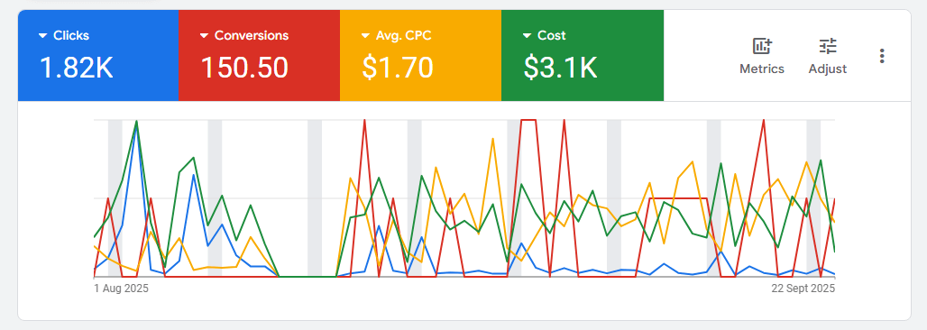
Task: Click the 22 Sept 2025 end date label
Action: [803, 289]
